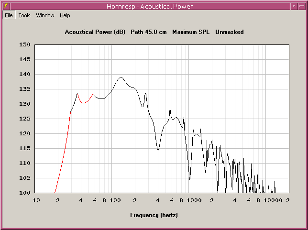Click the Hornresp lightning title bar icon
Viewport: 308px width, 230px height.
(x=6, y=6)
